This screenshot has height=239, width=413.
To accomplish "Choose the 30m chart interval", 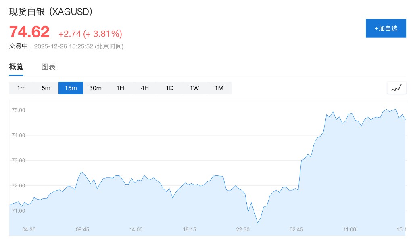I will pyautogui.click(x=95, y=88).
